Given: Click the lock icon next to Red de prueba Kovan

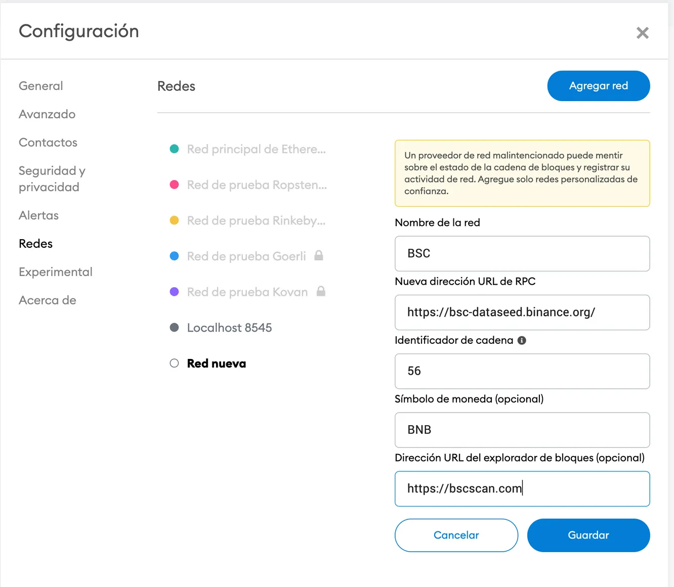Looking at the screenshot, I should point(321,291).
